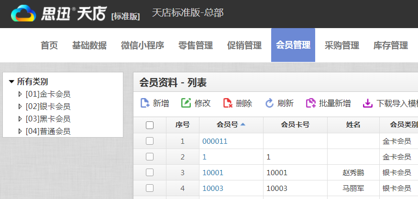Screen dimensions: 418x199
Task: Click the 下载导入模板 button label
Action: tap(397, 103)
